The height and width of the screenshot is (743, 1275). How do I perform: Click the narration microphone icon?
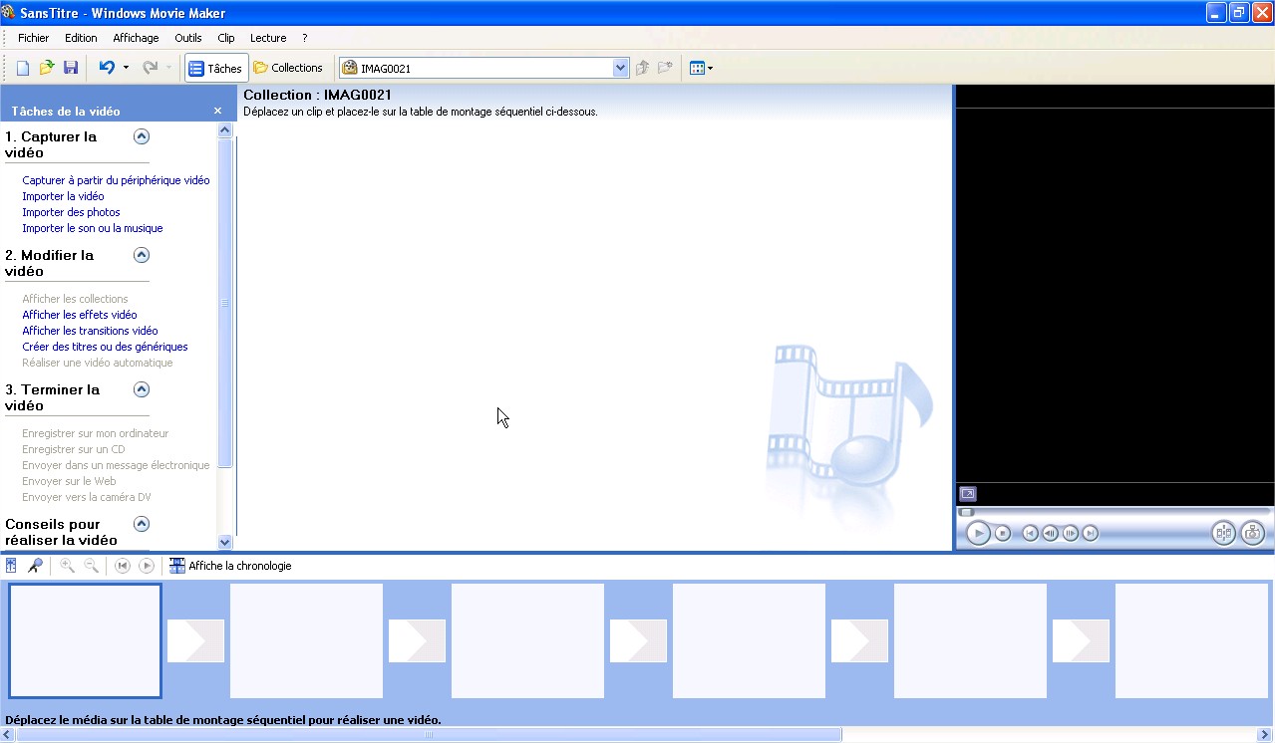(35, 566)
